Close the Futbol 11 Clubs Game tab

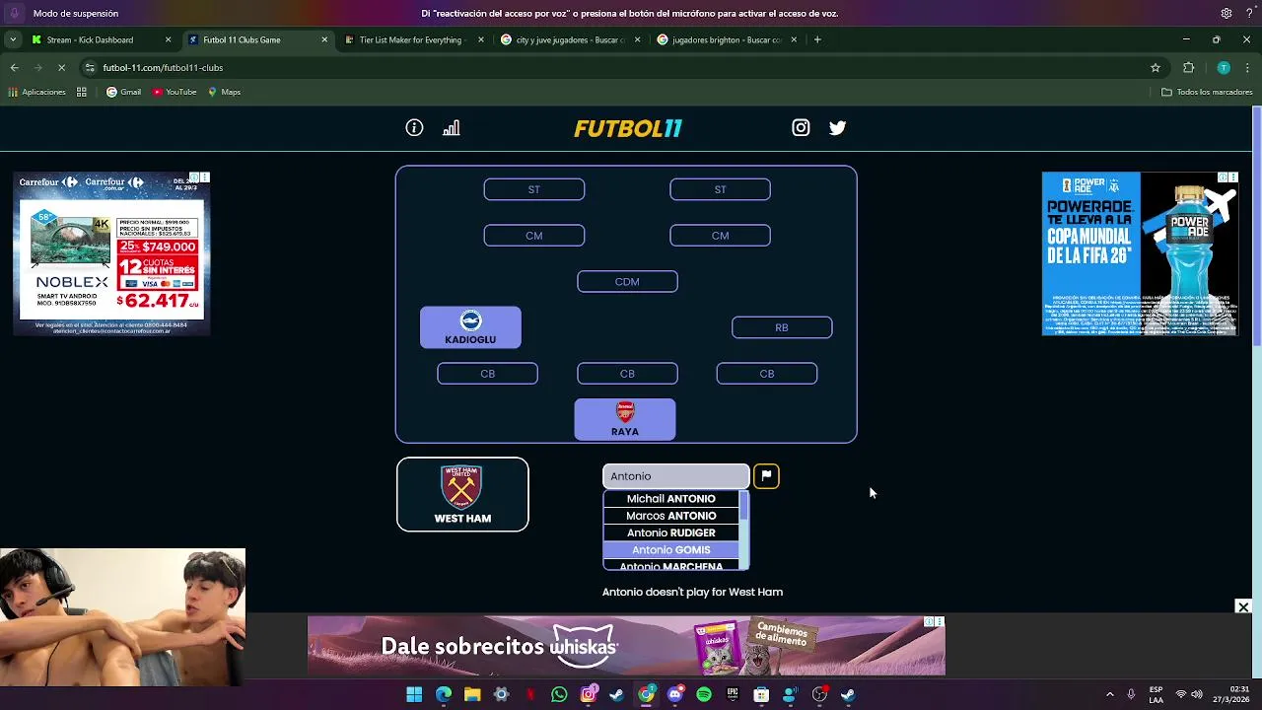click(x=324, y=39)
